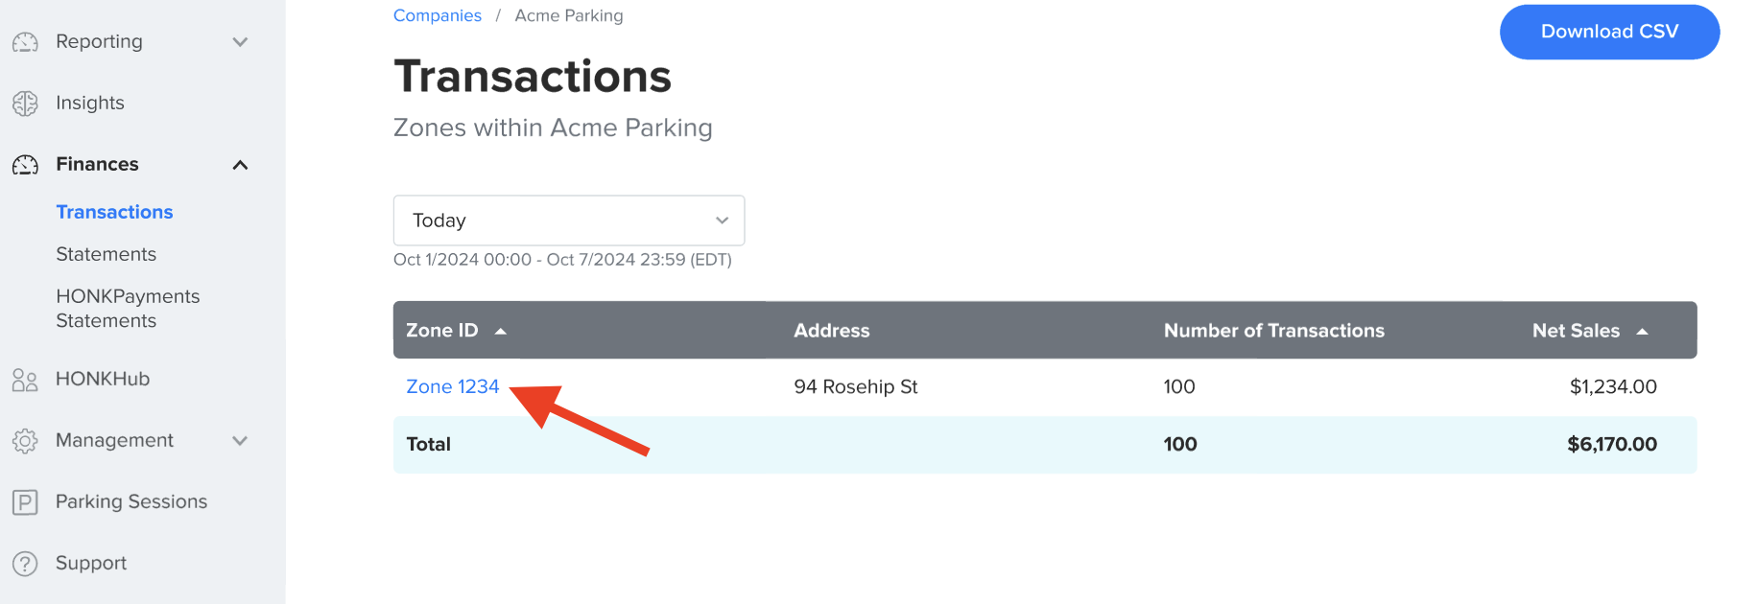Open the Today date range dropdown
The height and width of the screenshot is (604, 1756).
(569, 221)
